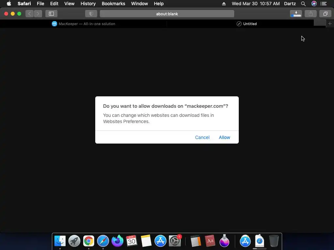Click the privacy shield toolbar icon

pos(91,14)
